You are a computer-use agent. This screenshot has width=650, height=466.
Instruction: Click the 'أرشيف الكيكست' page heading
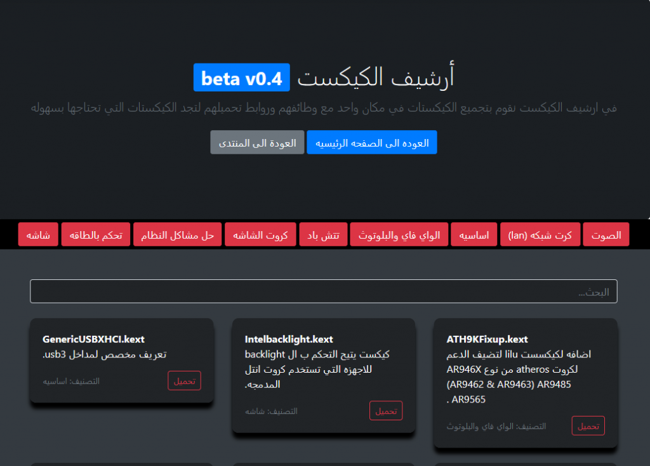(x=376, y=78)
